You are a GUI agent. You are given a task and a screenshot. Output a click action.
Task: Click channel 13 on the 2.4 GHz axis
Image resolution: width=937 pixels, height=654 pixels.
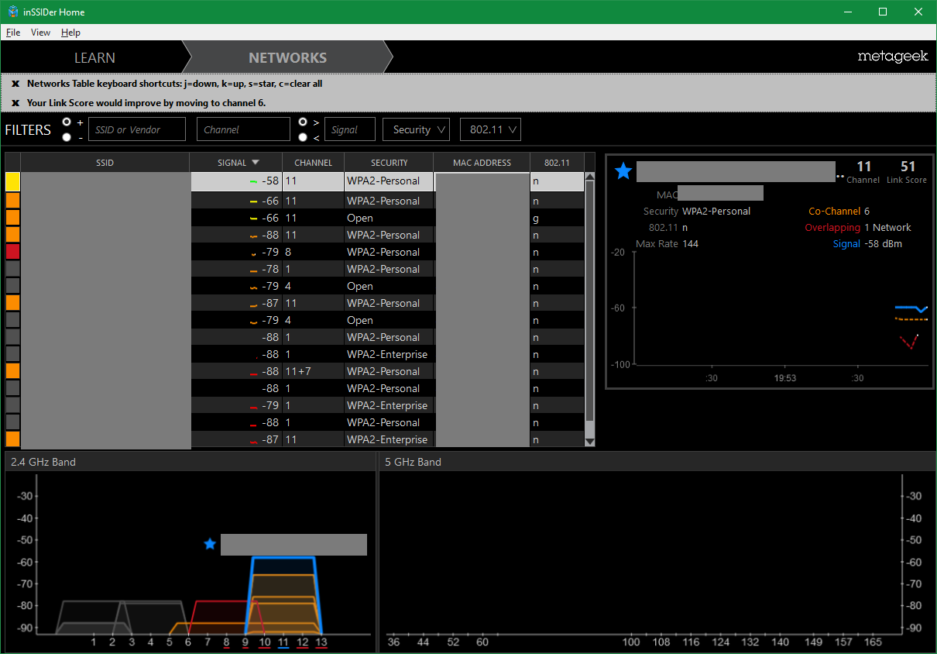click(321, 642)
